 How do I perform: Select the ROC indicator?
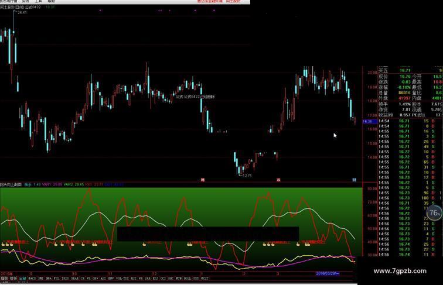coord(171,279)
